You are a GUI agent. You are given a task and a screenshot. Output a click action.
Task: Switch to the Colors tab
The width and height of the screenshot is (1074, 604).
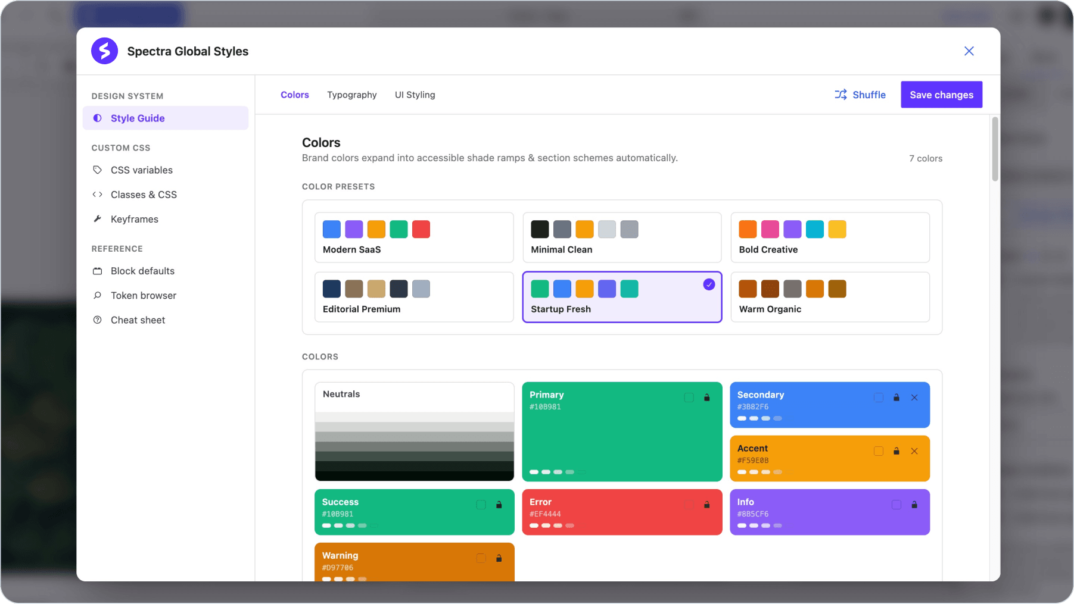pyautogui.click(x=295, y=95)
